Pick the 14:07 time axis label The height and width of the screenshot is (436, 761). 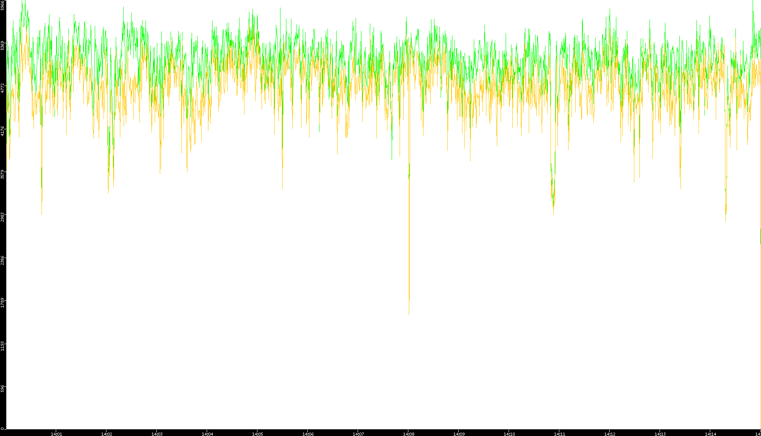click(358, 434)
